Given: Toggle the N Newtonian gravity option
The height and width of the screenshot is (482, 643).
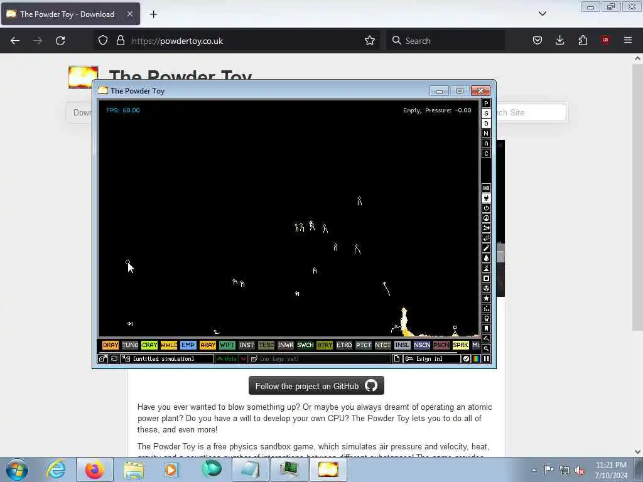Looking at the screenshot, I should [x=486, y=133].
